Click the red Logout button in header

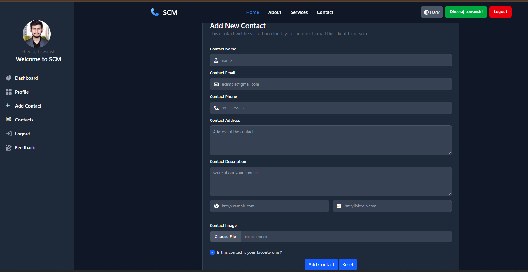[500, 12]
